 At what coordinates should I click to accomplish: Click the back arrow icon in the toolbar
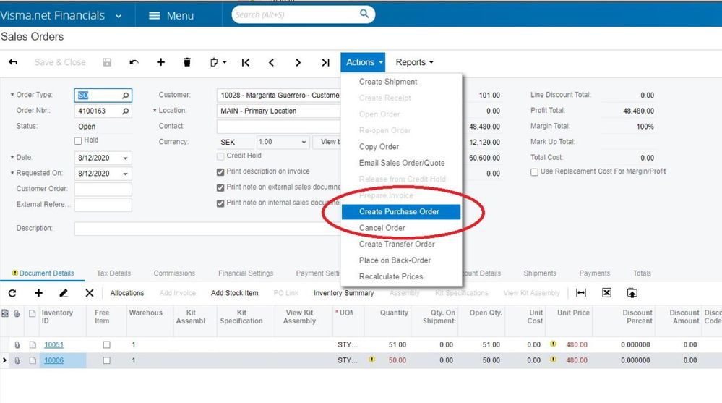tap(13, 62)
